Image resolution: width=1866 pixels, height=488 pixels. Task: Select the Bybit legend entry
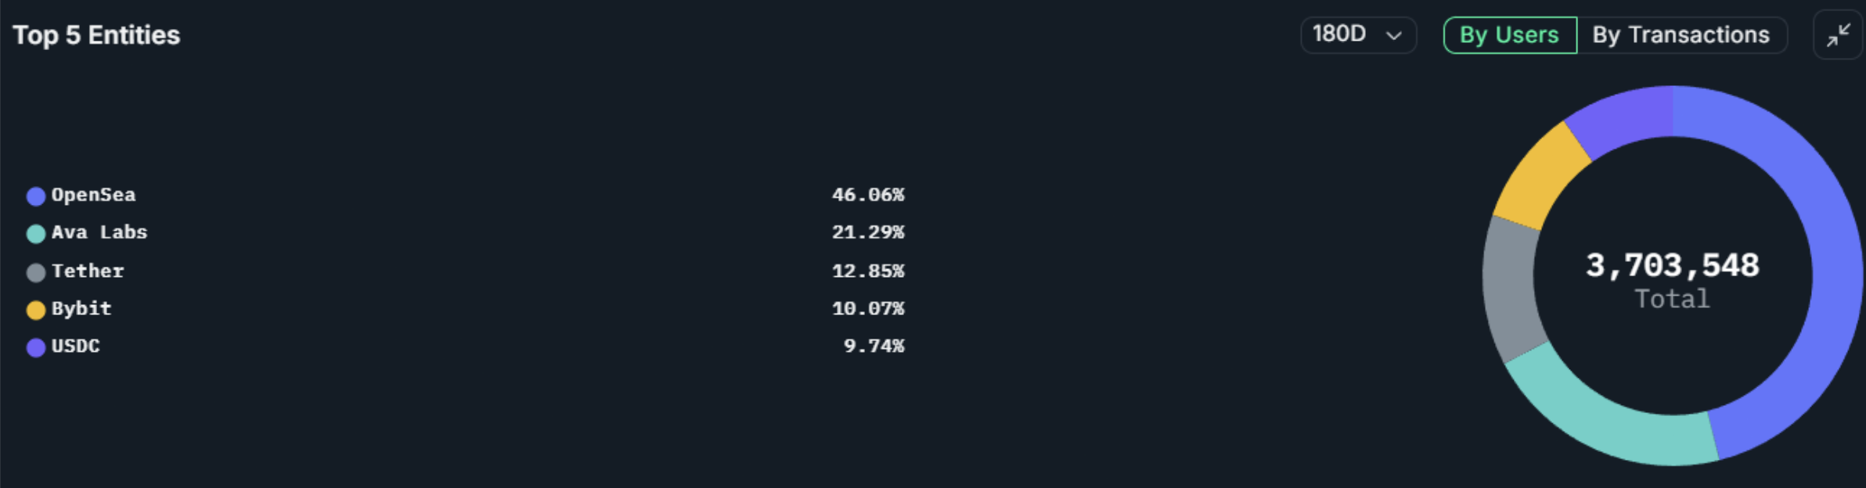(81, 308)
